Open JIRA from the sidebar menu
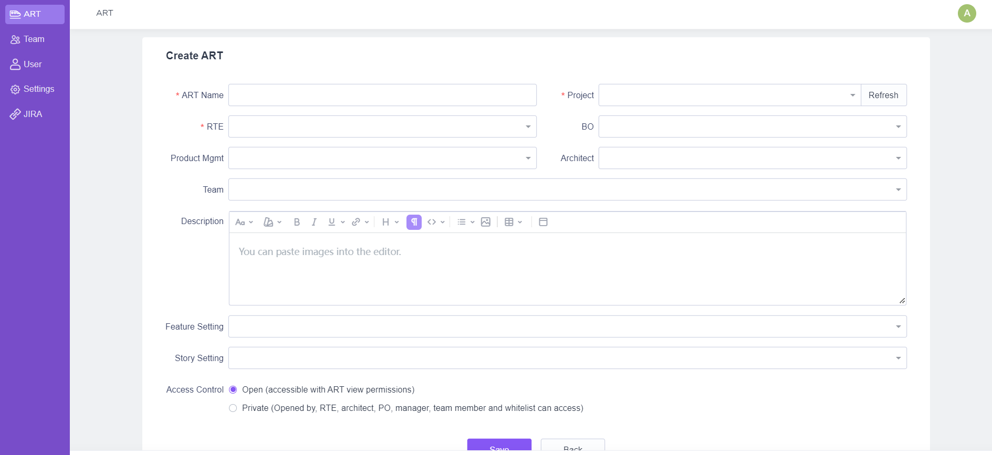Viewport: 992px width, 455px height. point(33,114)
